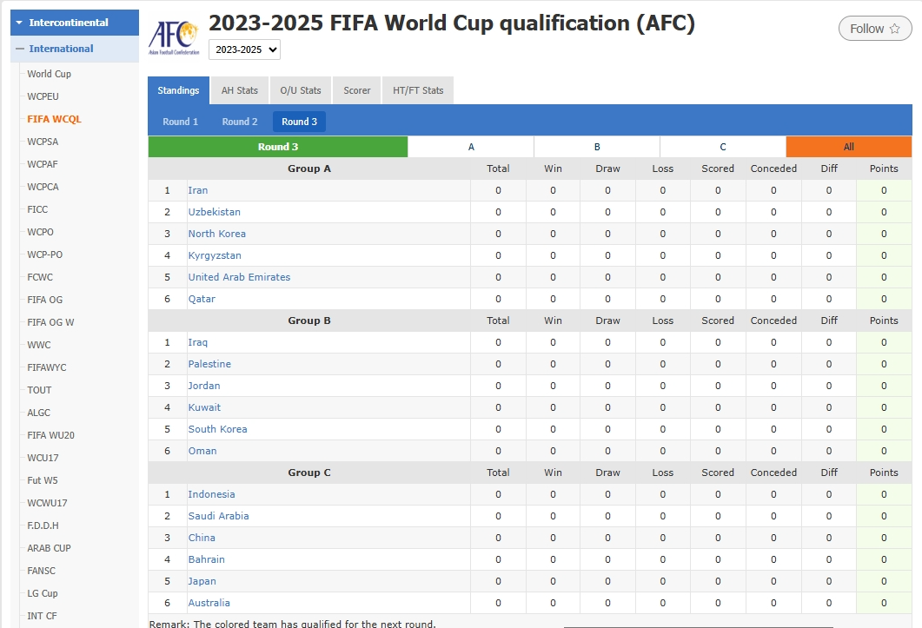Show only Group B standings
The image size is (922, 628).
click(597, 147)
